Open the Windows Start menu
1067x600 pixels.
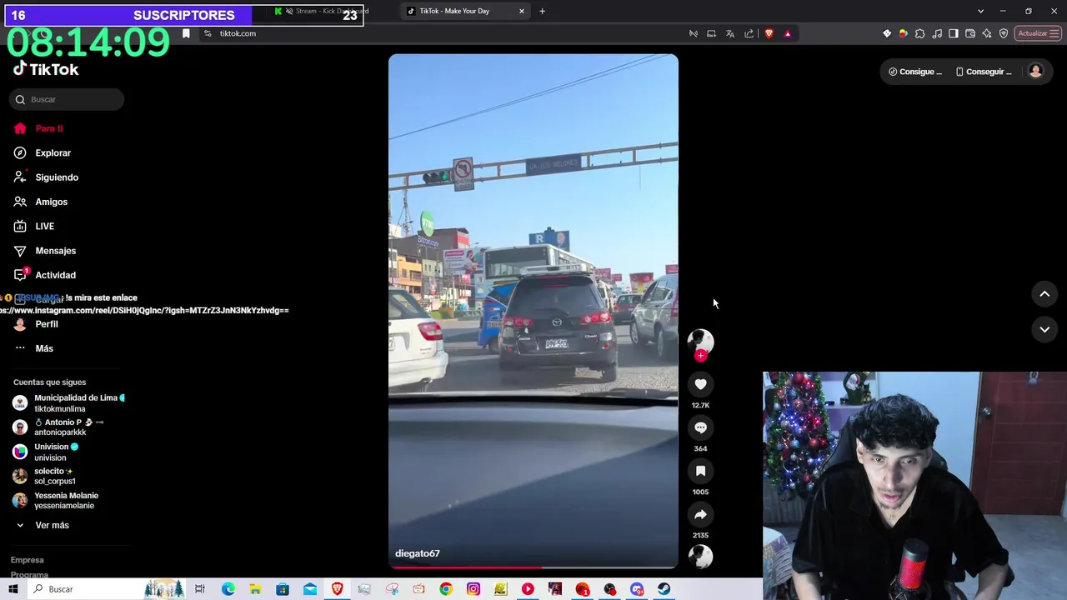pos(13,589)
